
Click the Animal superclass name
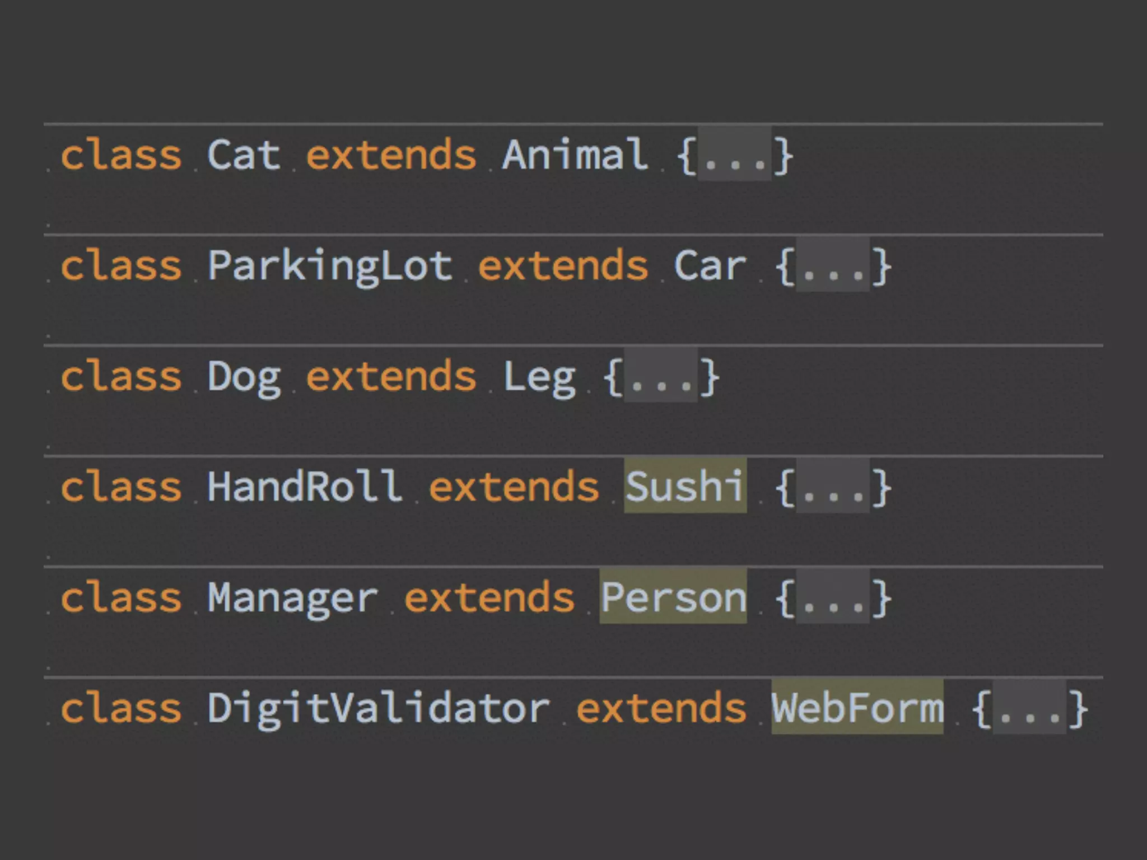tap(575, 155)
